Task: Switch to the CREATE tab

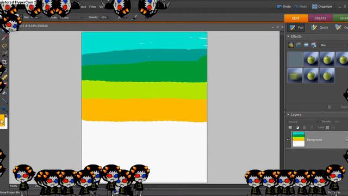Action: click(320, 18)
